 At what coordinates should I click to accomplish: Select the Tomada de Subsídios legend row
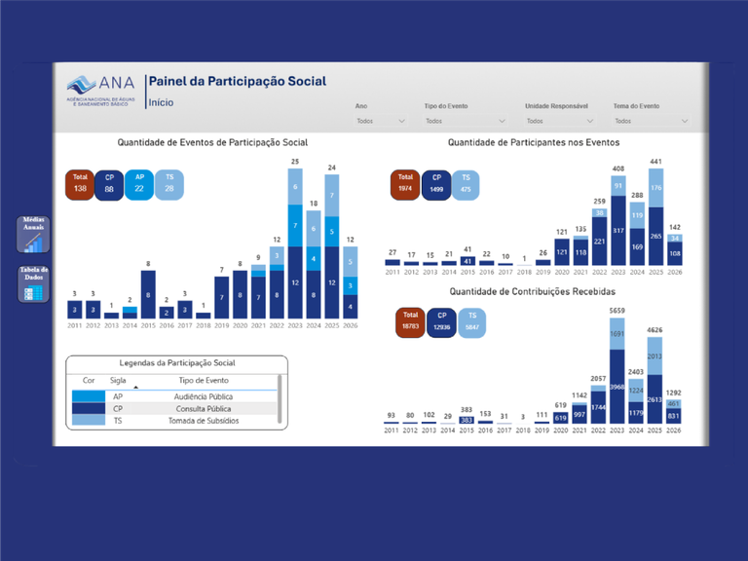(174, 421)
